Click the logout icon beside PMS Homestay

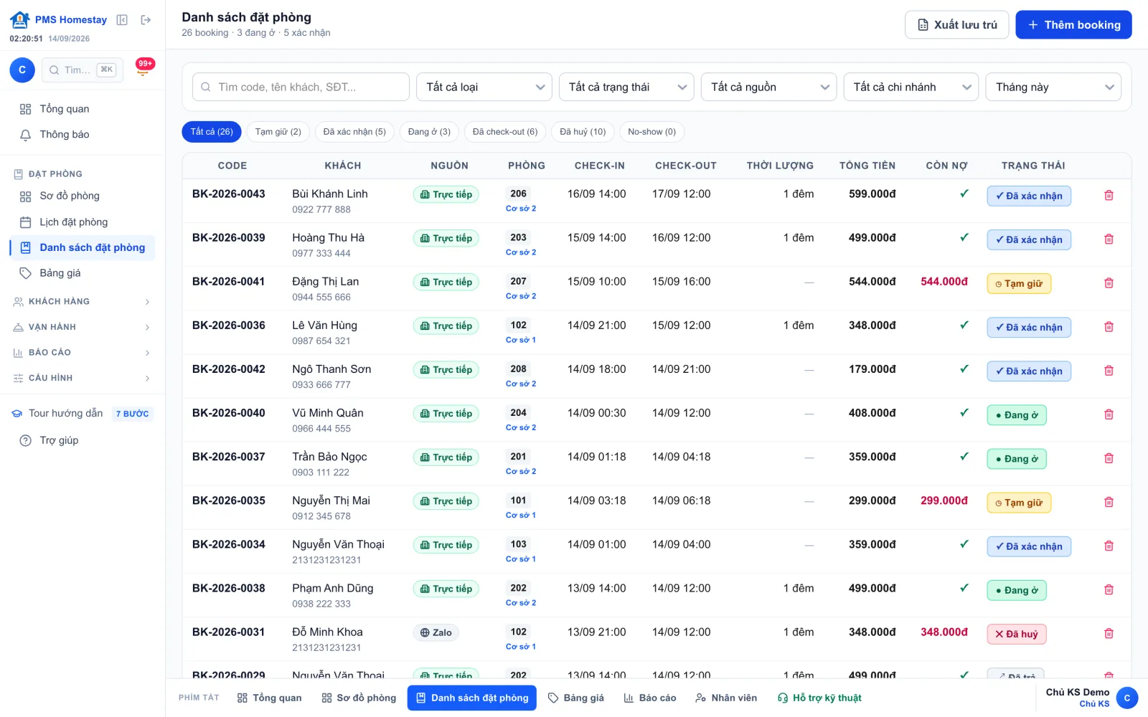pyautogui.click(x=146, y=20)
